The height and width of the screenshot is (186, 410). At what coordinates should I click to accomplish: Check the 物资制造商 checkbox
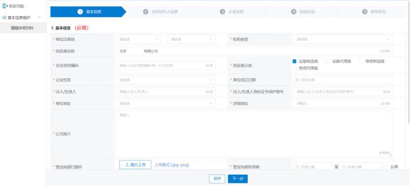pyautogui.click(x=361, y=62)
